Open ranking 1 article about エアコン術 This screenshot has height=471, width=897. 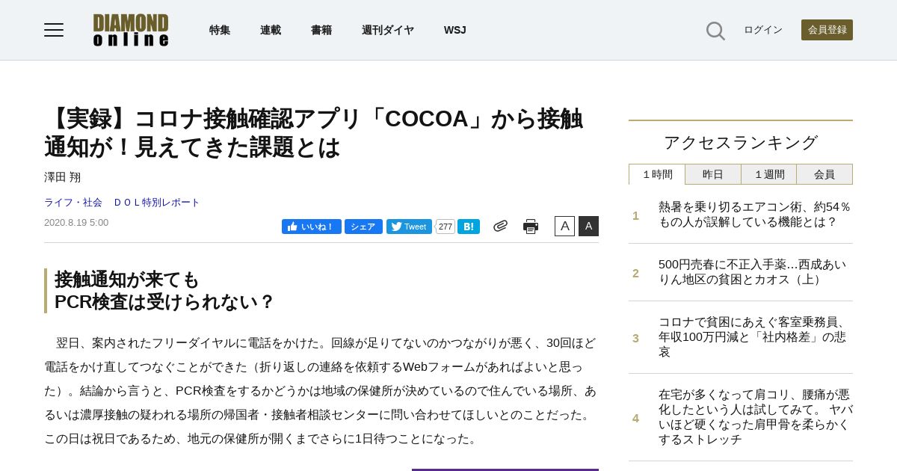pyautogui.click(x=755, y=215)
